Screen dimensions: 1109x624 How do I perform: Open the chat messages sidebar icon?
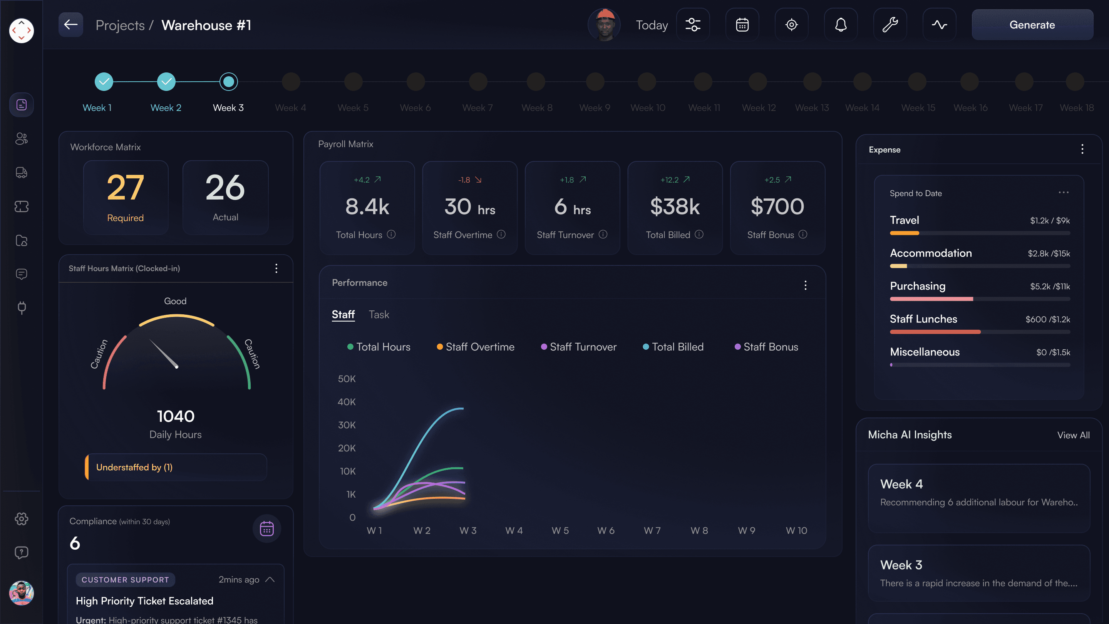pos(22,274)
